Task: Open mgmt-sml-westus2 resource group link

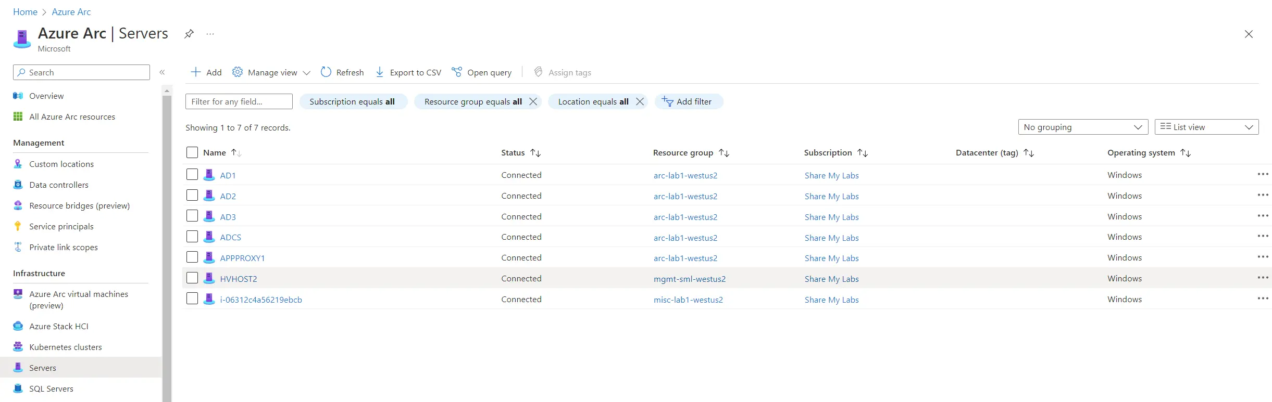Action: click(x=689, y=279)
